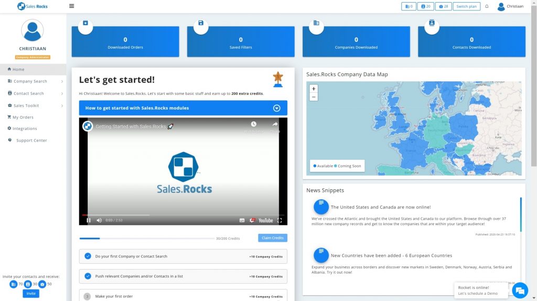The height and width of the screenshot is (301, 537).
Task: Click the Rocket chat bubble icon
Action: [520, 290]
